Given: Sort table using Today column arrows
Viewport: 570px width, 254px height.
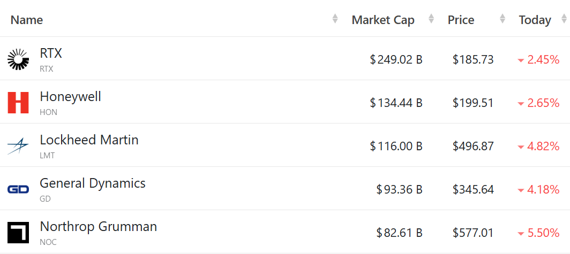Looking at the screenshot, I should pos(564,19).
